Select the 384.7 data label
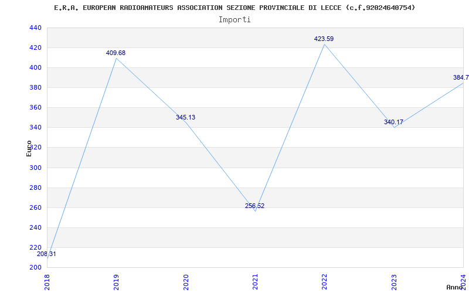 click(461, 78)
